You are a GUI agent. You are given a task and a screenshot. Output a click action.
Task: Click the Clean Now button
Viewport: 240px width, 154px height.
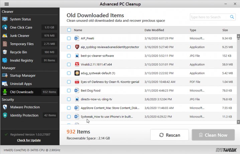213,135
